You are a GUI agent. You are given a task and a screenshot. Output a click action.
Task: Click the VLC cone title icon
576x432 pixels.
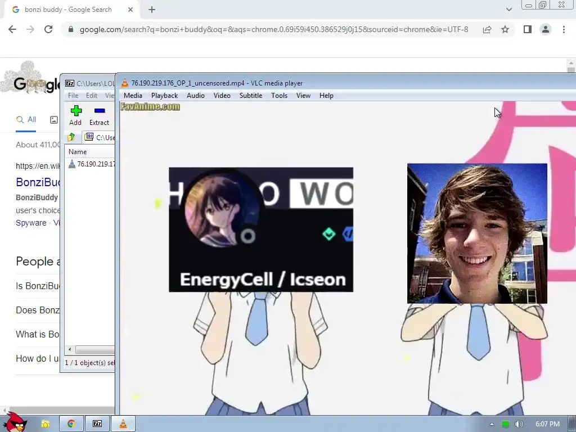tap(125, 83)
